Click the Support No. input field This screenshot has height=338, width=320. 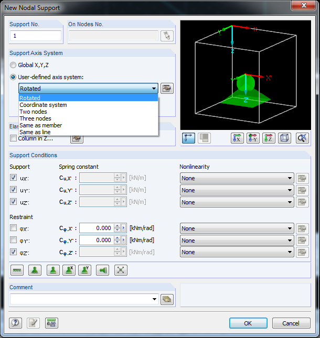[x=36, y=36]
